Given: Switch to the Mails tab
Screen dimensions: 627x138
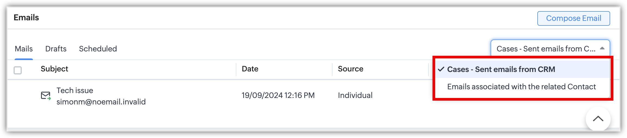Looking at the screenshot, I should [24, 49].
